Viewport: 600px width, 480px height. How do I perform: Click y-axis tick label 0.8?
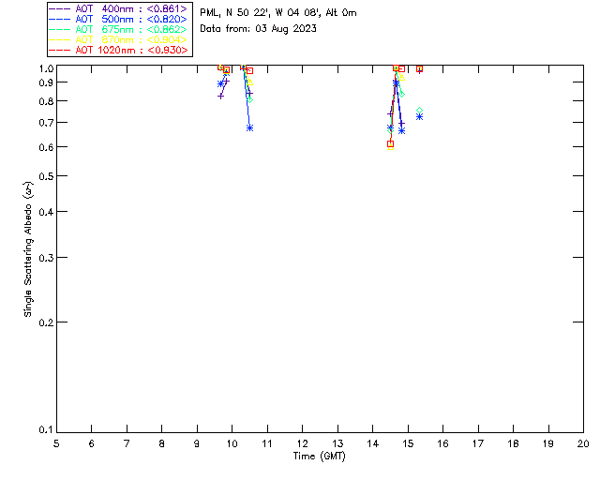coord(46,101)
